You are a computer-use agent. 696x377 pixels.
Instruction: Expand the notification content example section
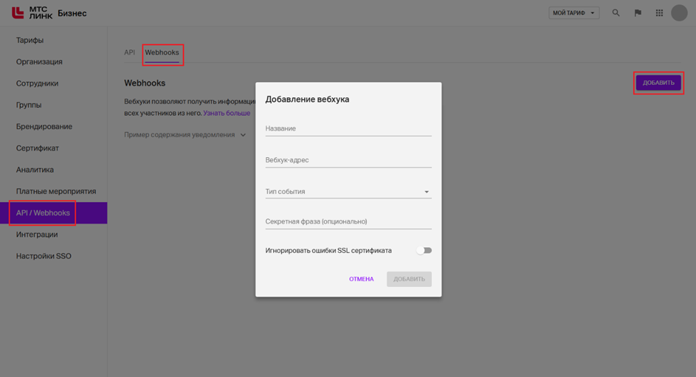pos(185,134)
